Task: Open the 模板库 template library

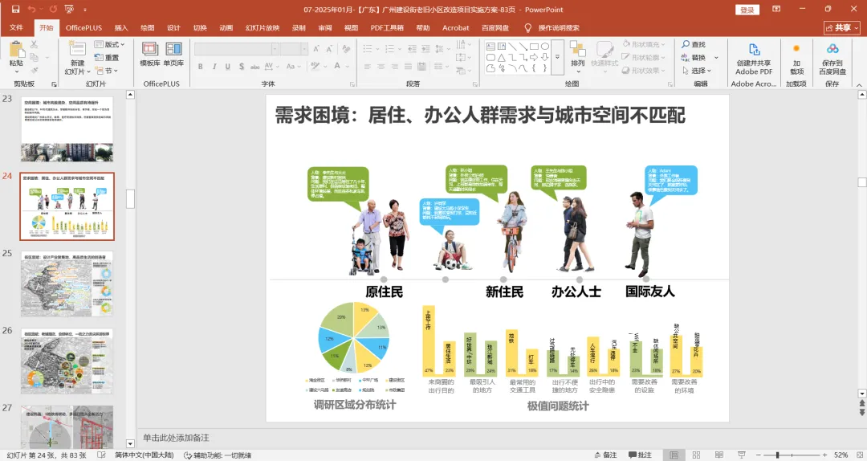Action: [150, 55]
